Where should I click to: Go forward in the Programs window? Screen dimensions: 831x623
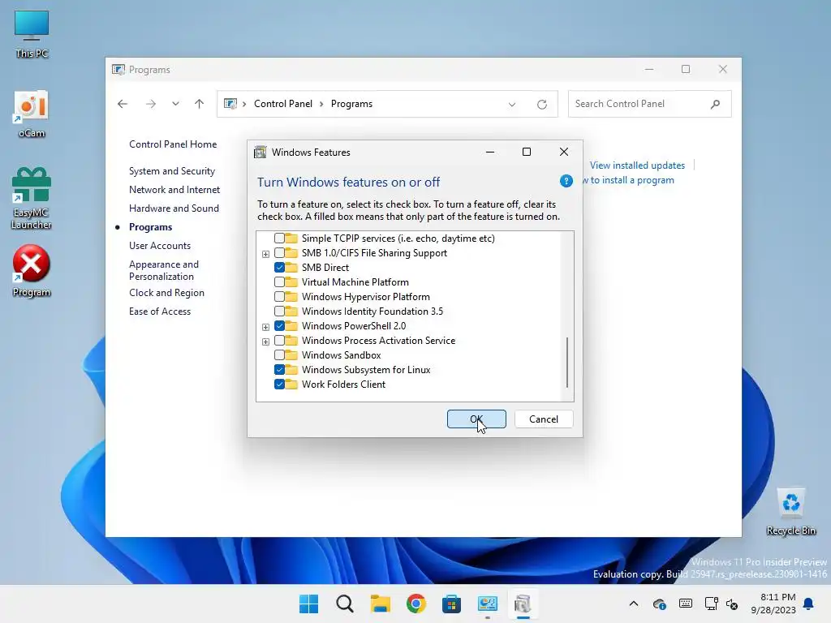tap(151, 104)
